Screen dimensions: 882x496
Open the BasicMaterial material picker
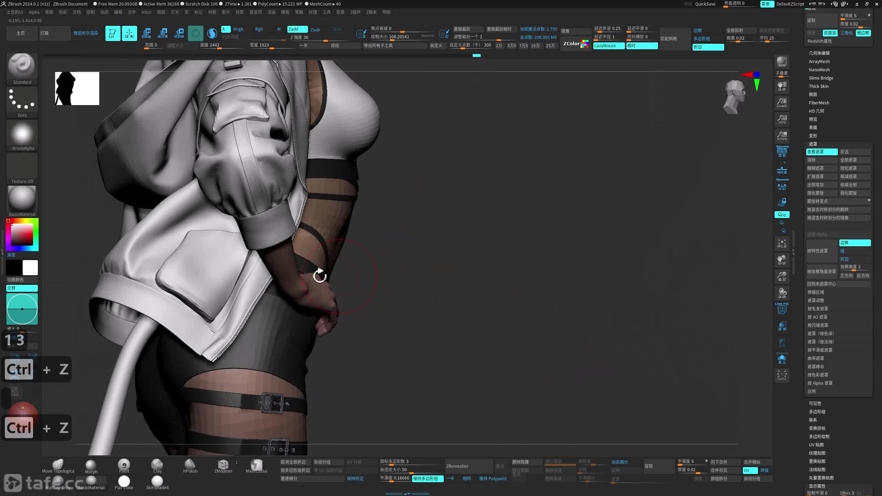[22, 201]
